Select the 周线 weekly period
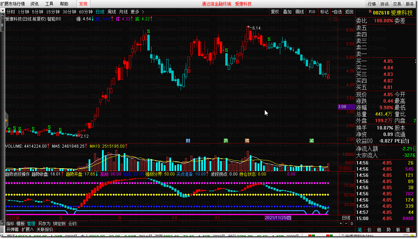The height and width of the screenshot is (239, 419). [x=112, y=12]
